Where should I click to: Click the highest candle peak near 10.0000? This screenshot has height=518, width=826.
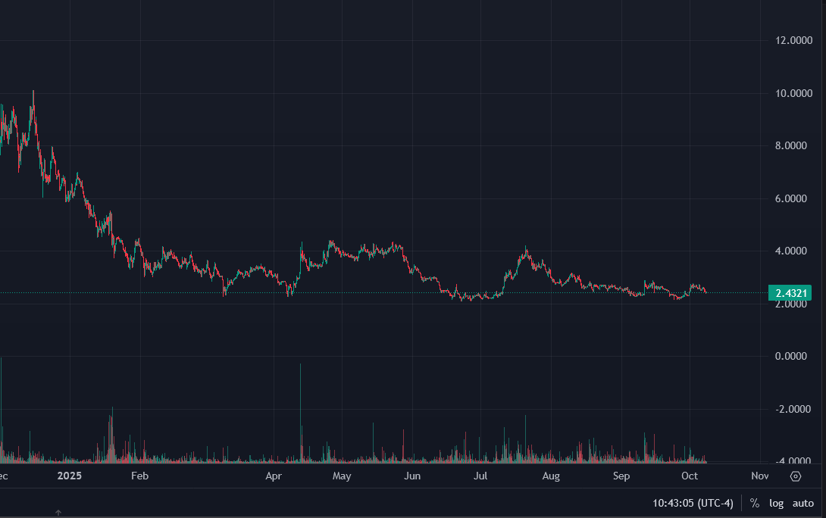33,93
